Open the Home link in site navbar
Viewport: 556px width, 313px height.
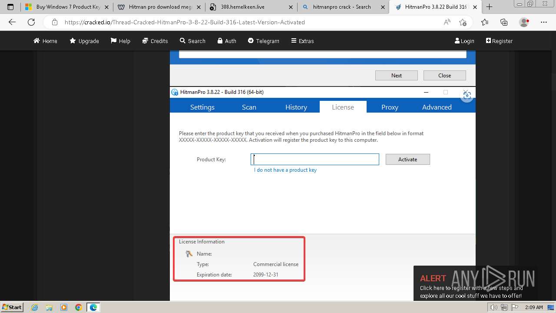46,41
